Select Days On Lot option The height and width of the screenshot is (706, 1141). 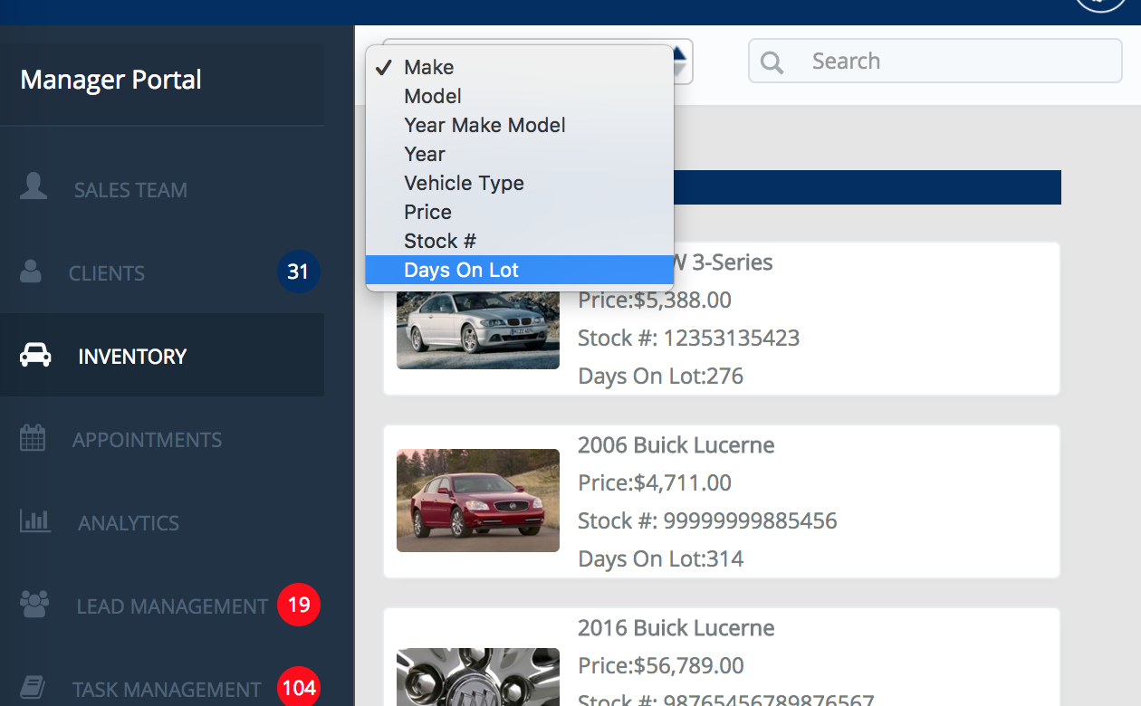coord(519,270)
